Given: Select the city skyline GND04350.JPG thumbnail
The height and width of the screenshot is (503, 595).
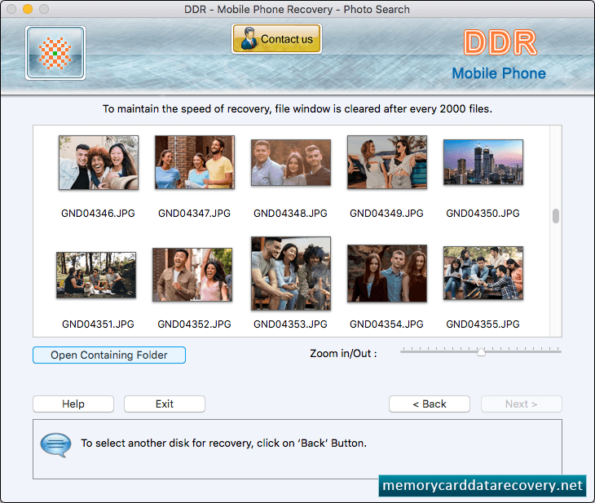Looking at the screenshot, I should point(483,162).
